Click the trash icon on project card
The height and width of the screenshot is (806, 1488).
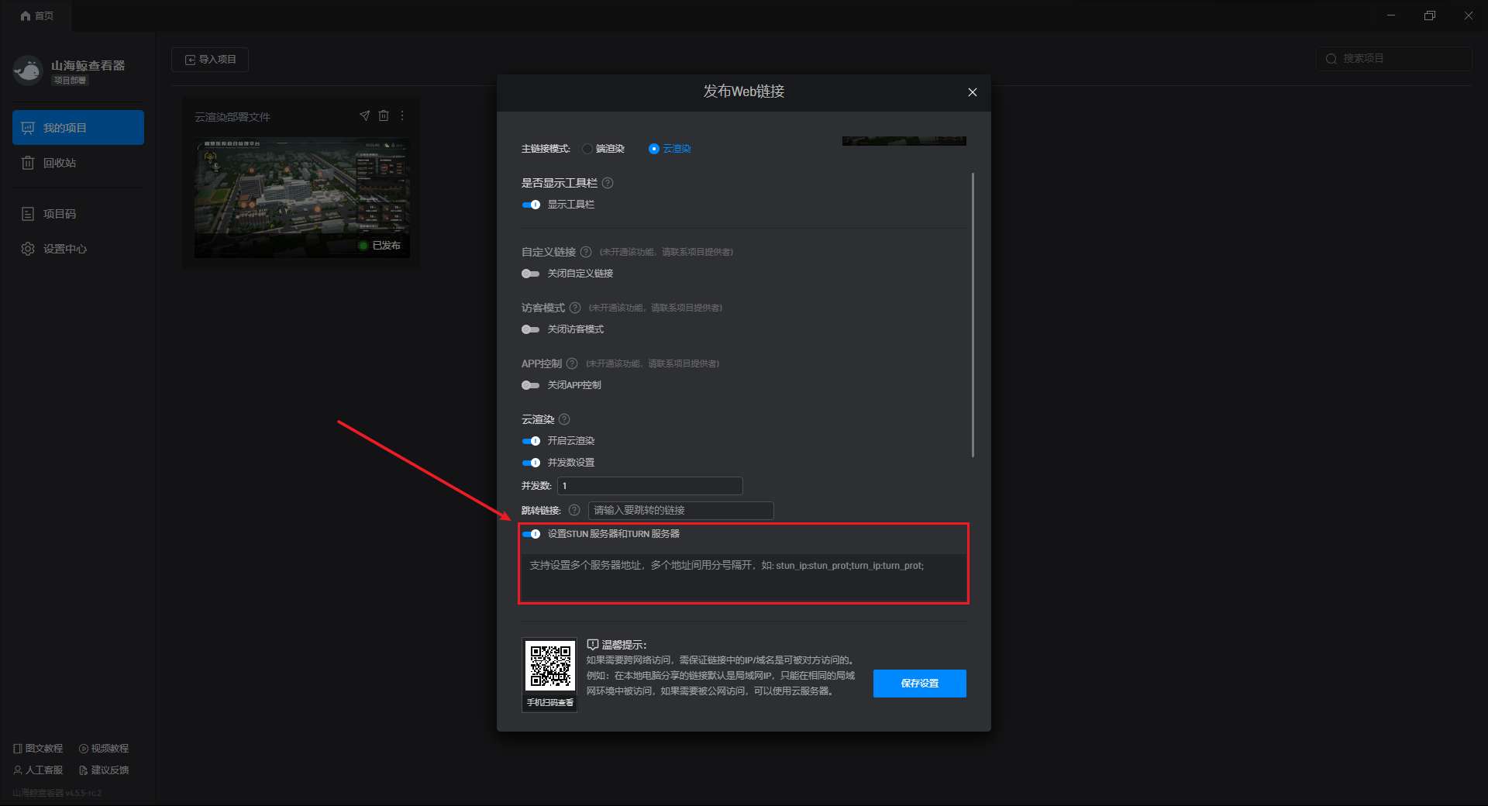pyautogui.click(x=384, y=115)
